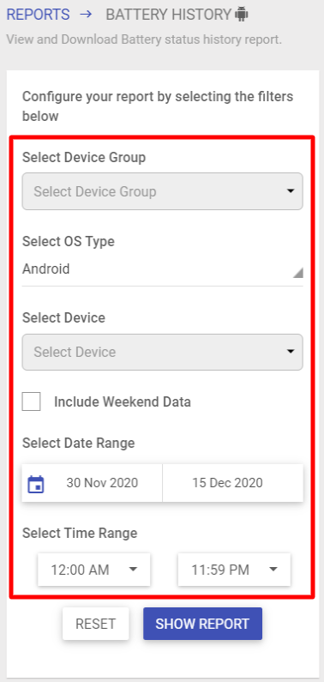Open the Select Device Group combo box
The height and width of the screenshot is (682, 324).
pos(163,191)
